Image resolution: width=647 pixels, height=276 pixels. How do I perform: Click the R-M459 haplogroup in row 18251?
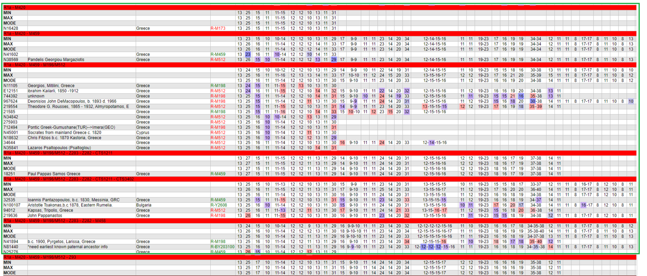(x=218, y=174)
